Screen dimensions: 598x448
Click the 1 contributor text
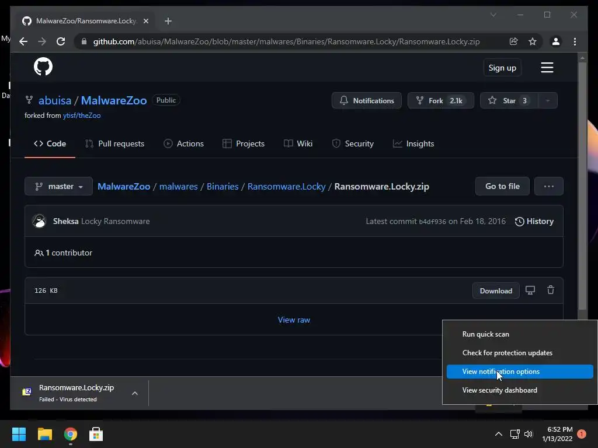tap(69, 253)
